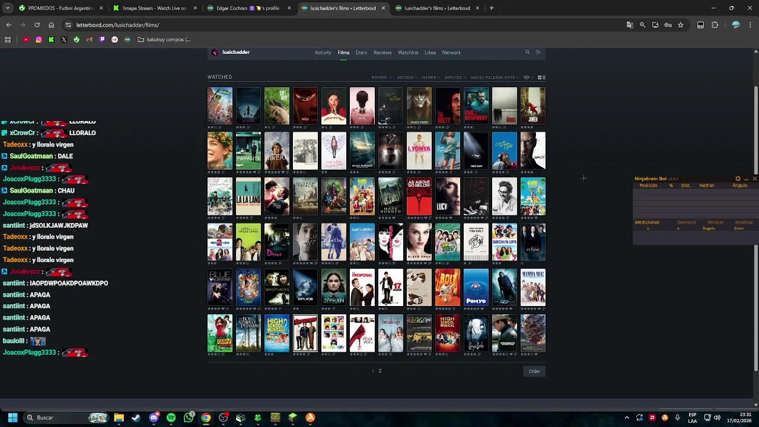Click Resetear in Ninjabrain Bot
This screenshot has width=759, height=427.
(x=744, y=222)
